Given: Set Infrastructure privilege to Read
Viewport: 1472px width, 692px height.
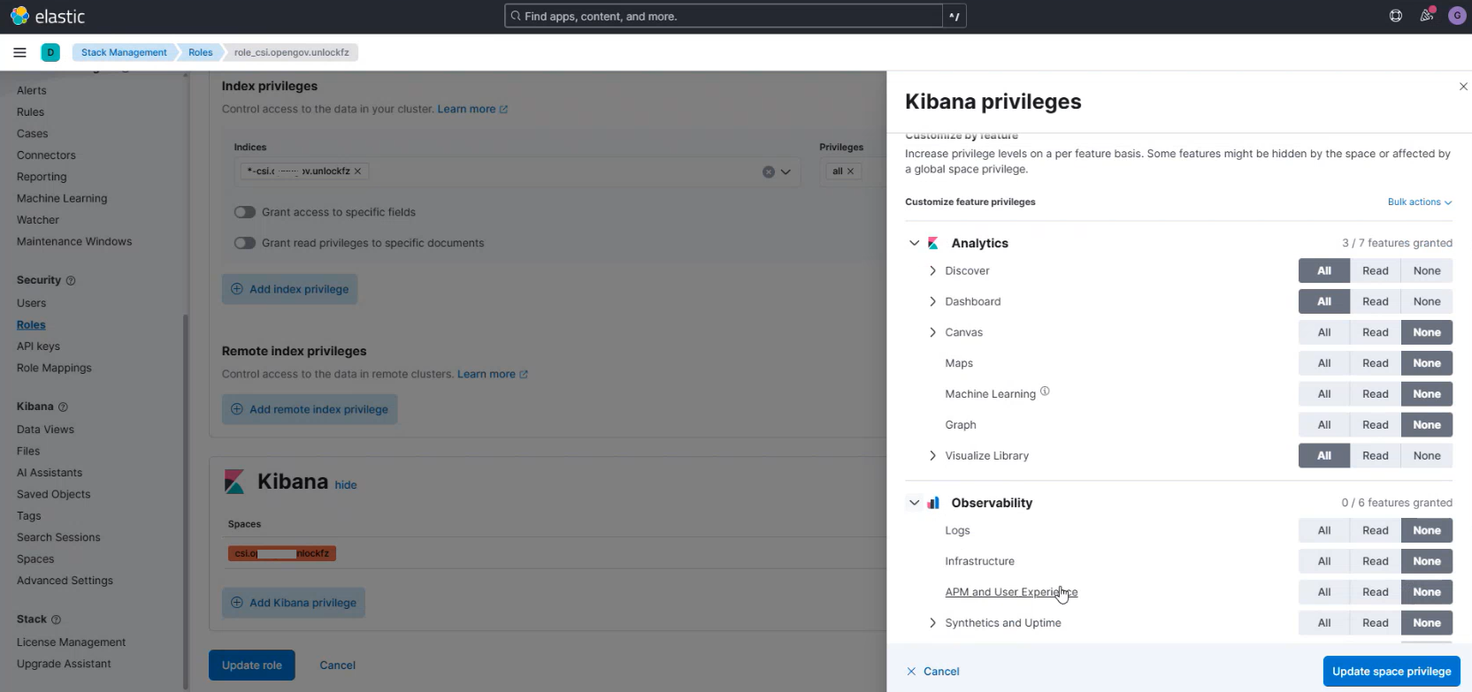Looking at the screenshot, I should click(x=1375, y=561).
